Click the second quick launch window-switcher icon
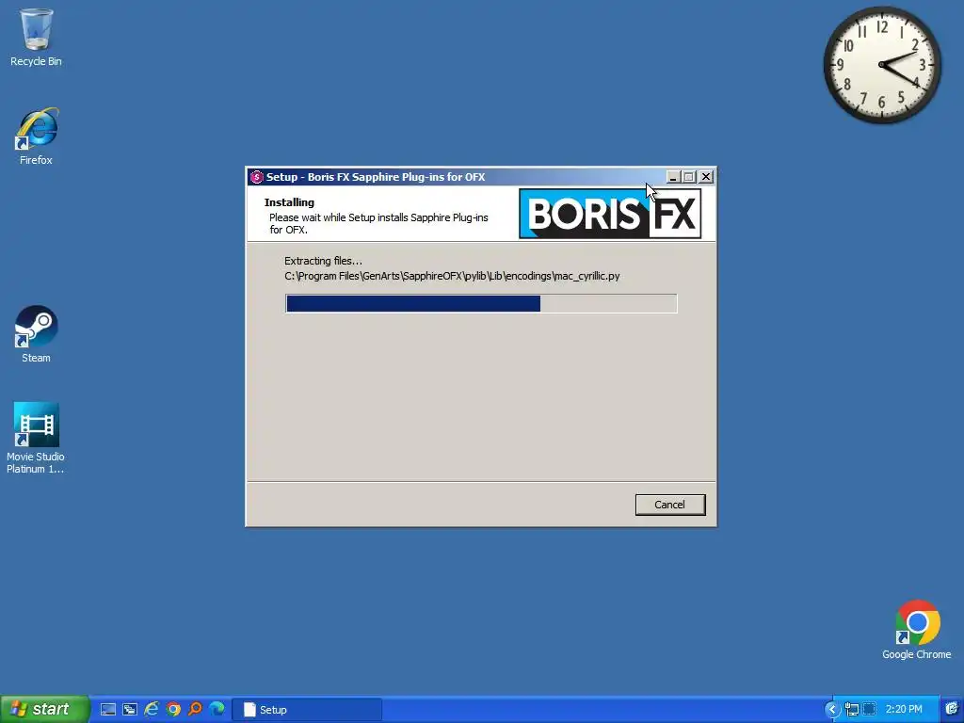Image resolution: width=964 pixels, height=723 pixels. point(130,710)
